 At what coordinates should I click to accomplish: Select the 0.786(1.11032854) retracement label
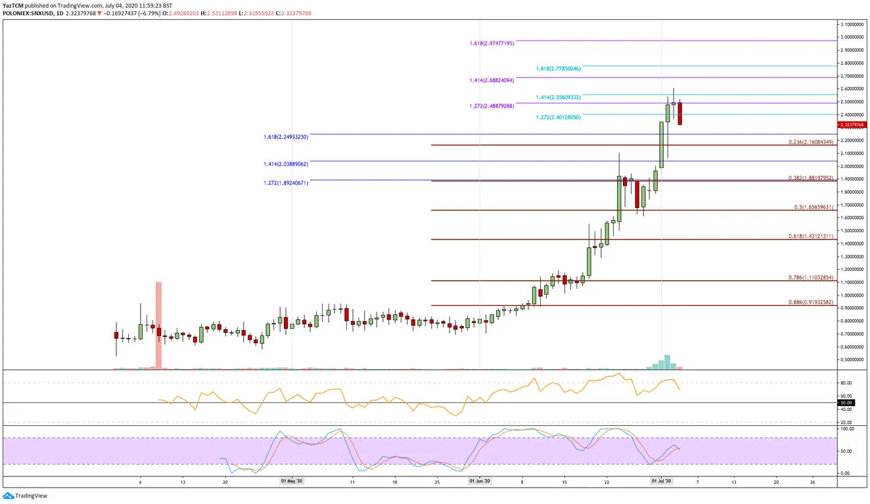(x=811, y=278)
